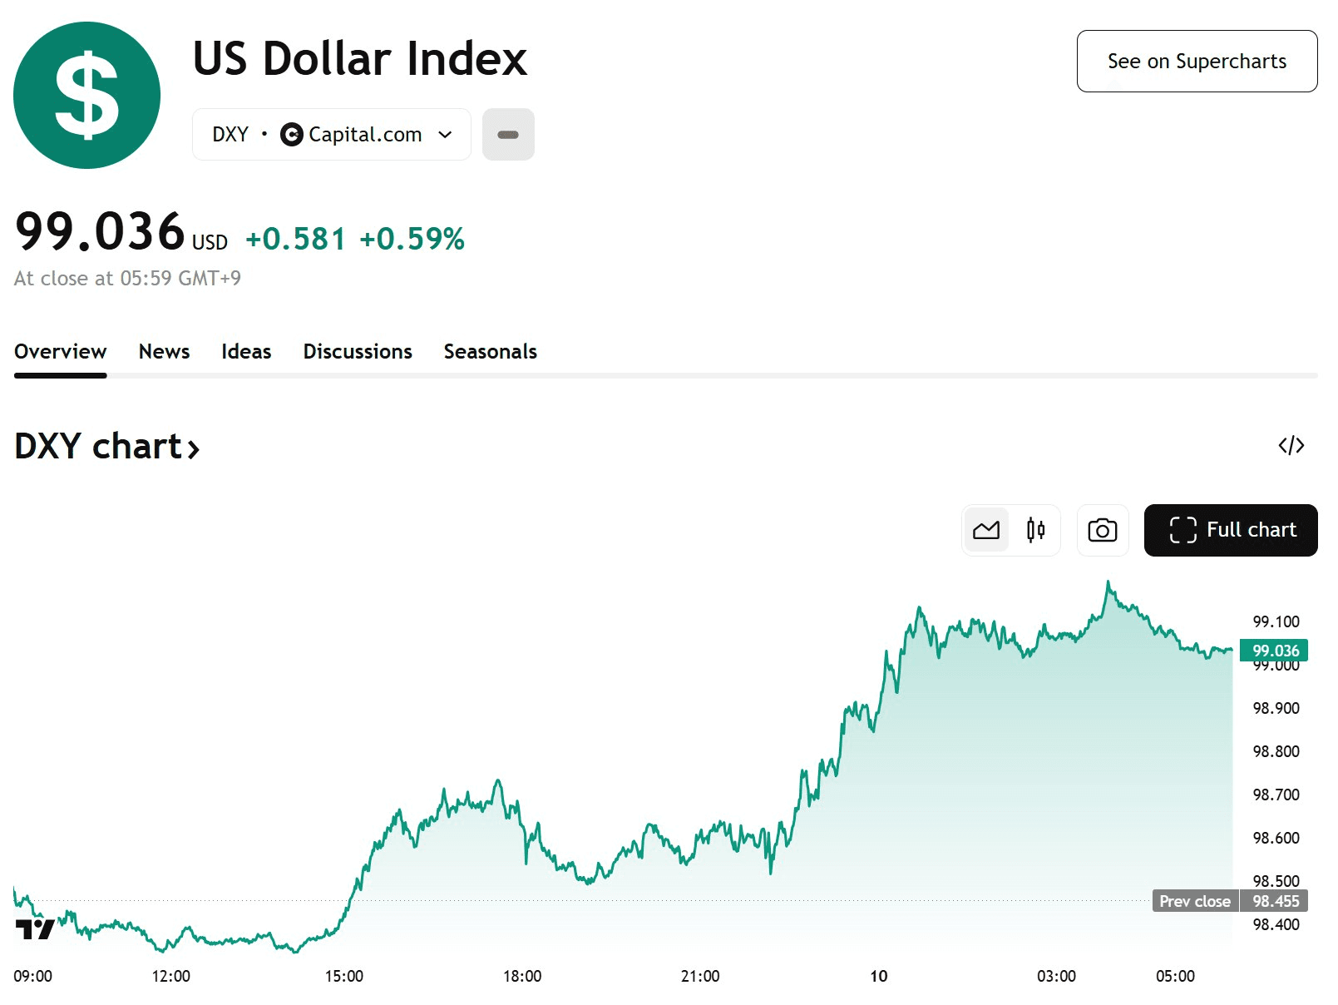Select the Overview tab

(61, 352)
